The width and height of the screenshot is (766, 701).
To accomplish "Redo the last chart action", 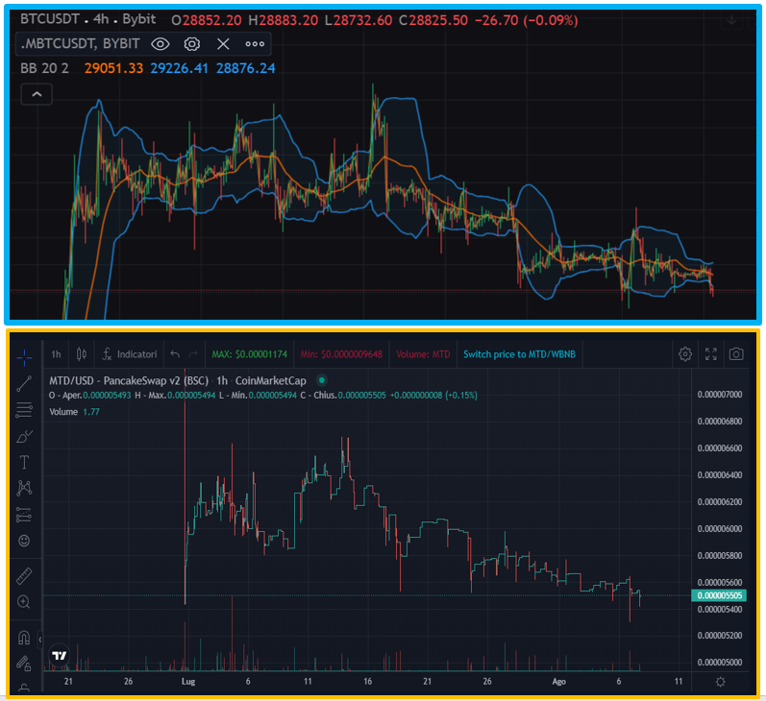I will point(193,354).
